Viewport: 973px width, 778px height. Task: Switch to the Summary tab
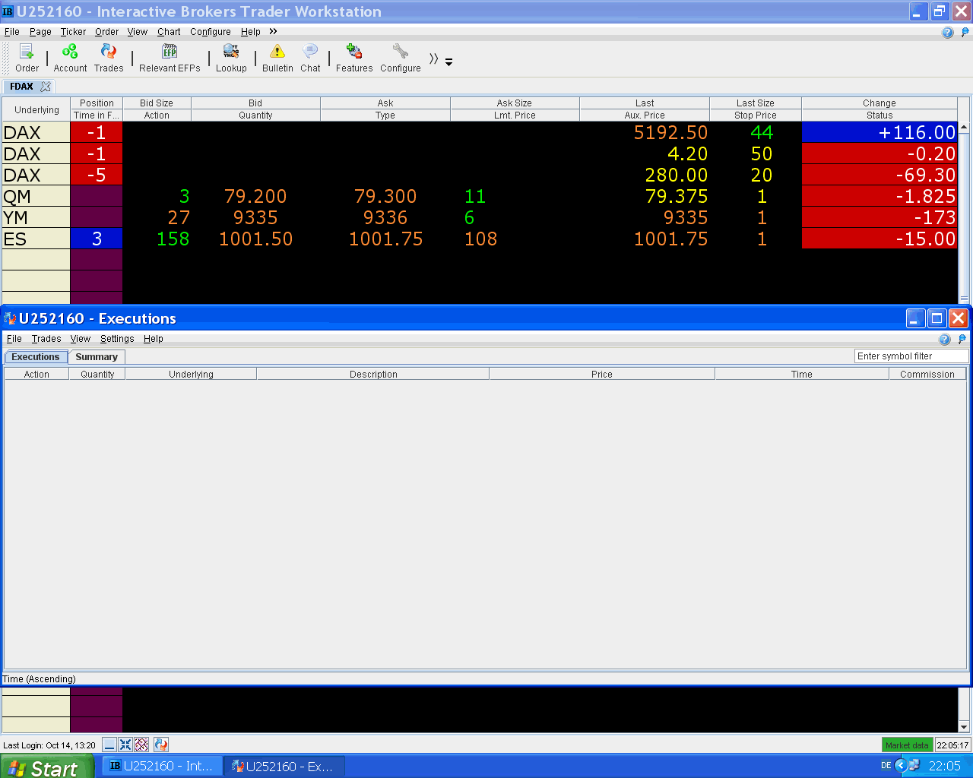pyautogui.click(x=97, y=357)
